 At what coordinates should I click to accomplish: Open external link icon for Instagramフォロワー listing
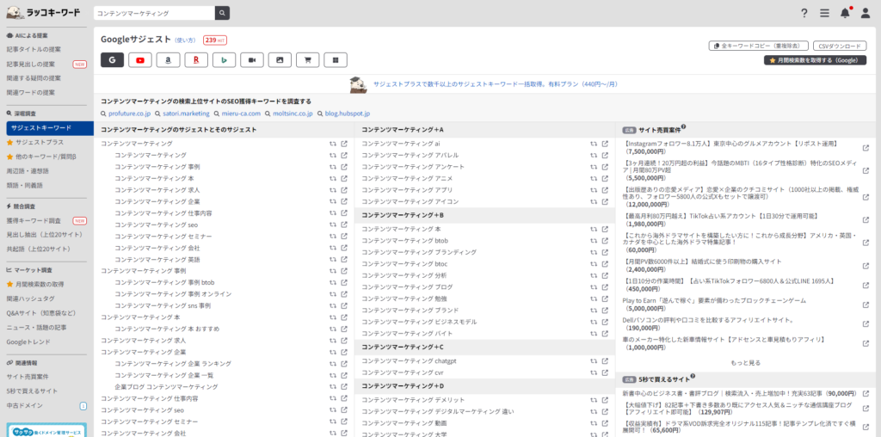tap(866, 148)
